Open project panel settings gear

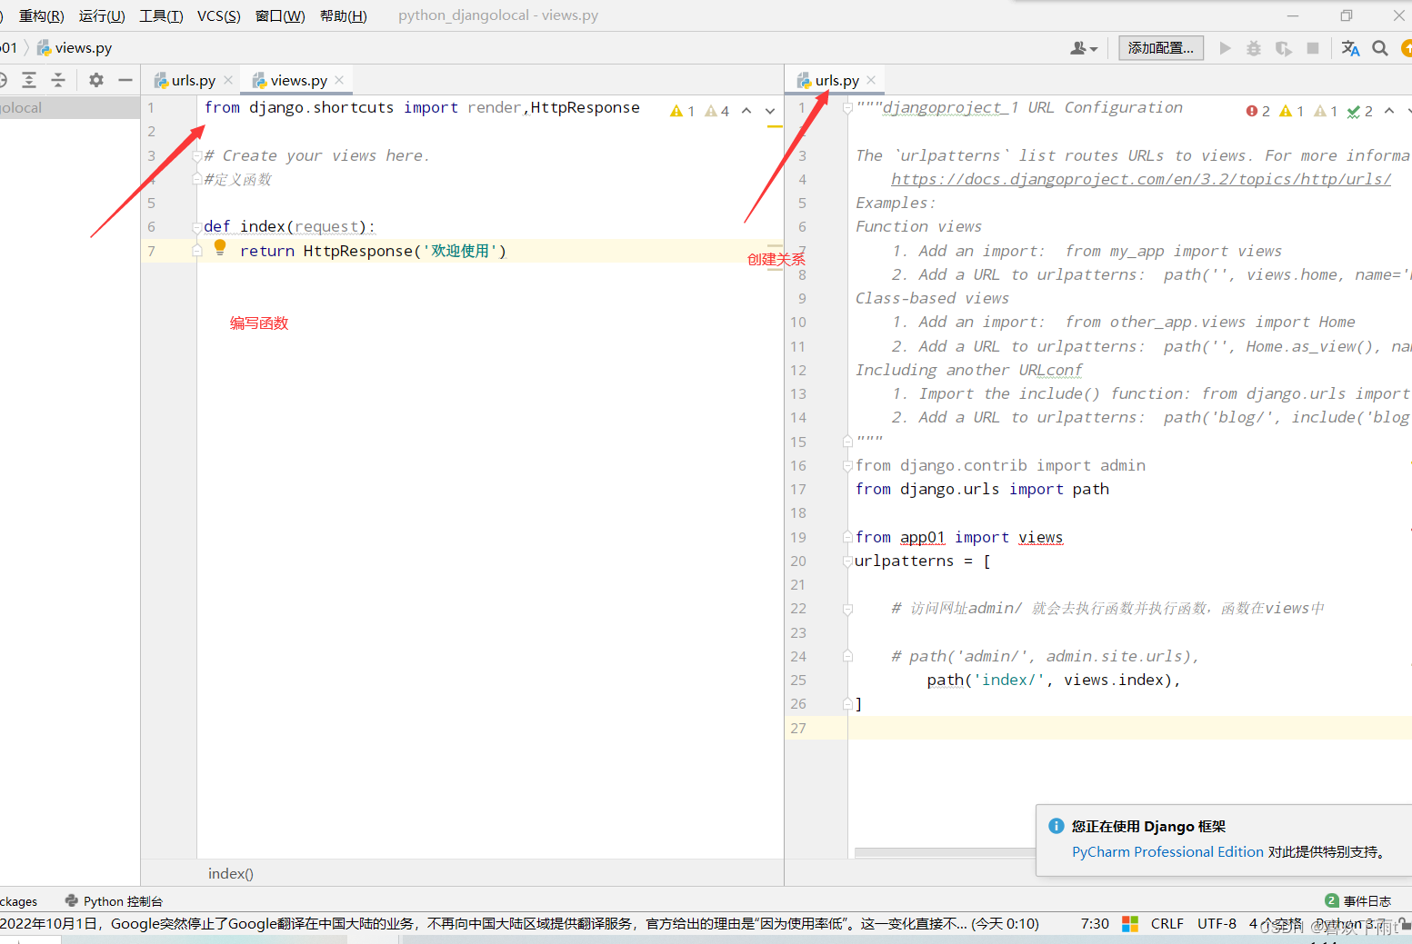click(96, 80)
